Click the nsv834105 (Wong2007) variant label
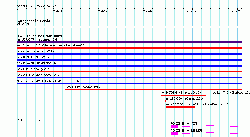The image size is (250, 137). coord(34,69)
